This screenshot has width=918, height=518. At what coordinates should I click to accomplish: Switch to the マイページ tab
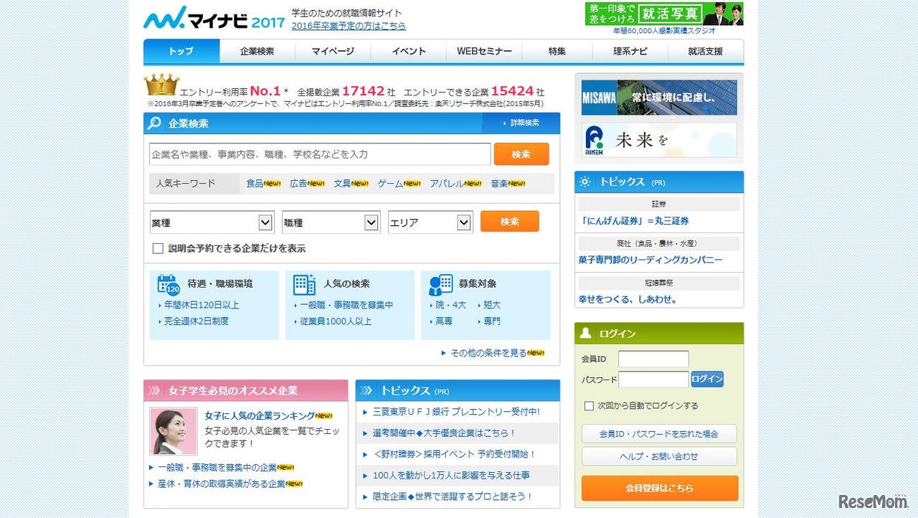tap(332, 51)
